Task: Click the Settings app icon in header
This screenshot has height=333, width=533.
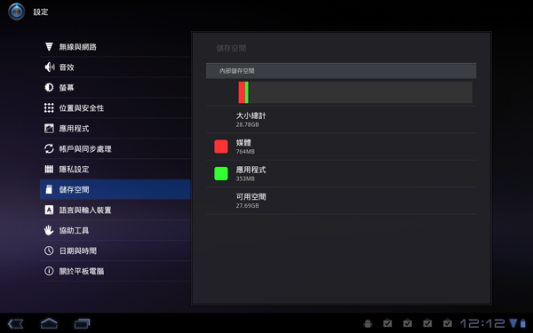Action: tap(16, 12)
